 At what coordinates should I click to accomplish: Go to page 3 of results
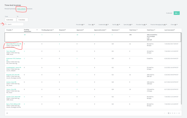tap(173, 113)
